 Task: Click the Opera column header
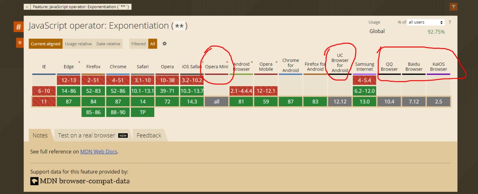167,67
